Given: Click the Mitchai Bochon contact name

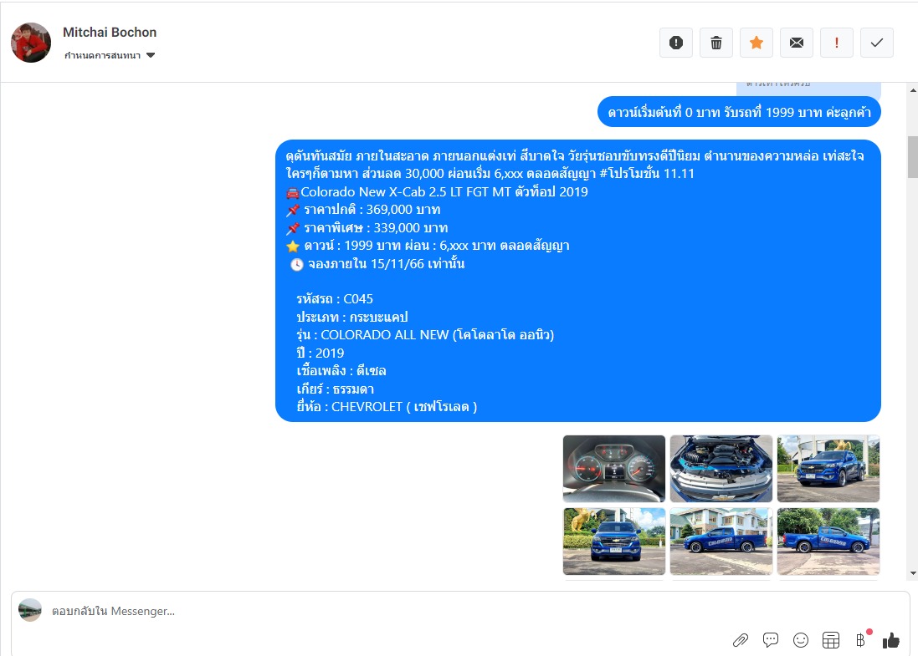Looking at the screenshot, I should click(x=110, y=32).
